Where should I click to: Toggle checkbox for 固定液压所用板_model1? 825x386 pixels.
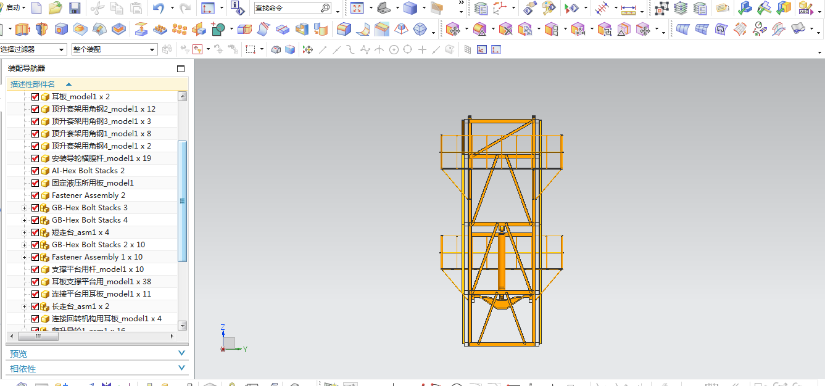point(35,183)
